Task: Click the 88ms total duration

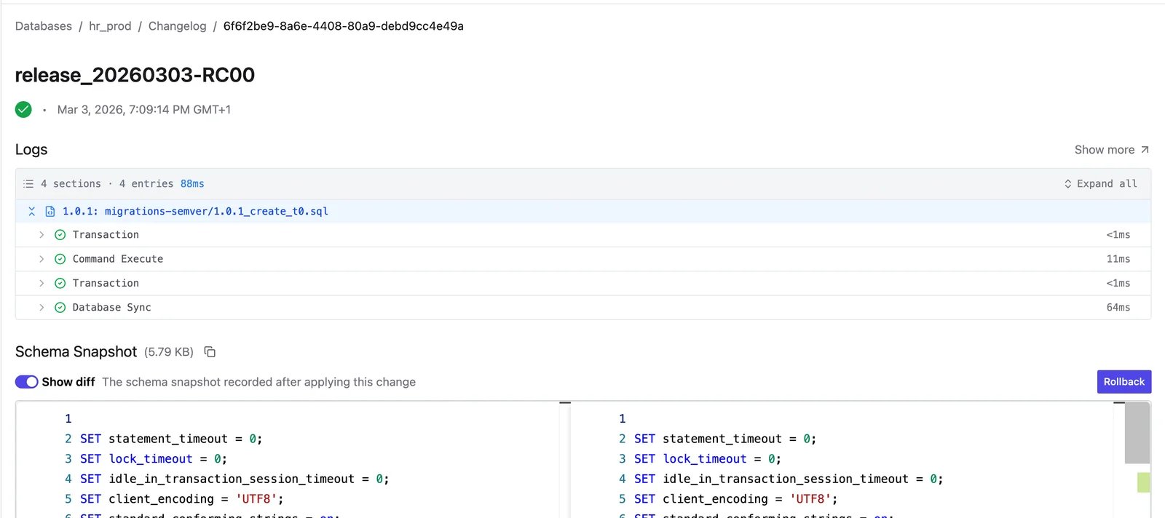Action: 192,184
